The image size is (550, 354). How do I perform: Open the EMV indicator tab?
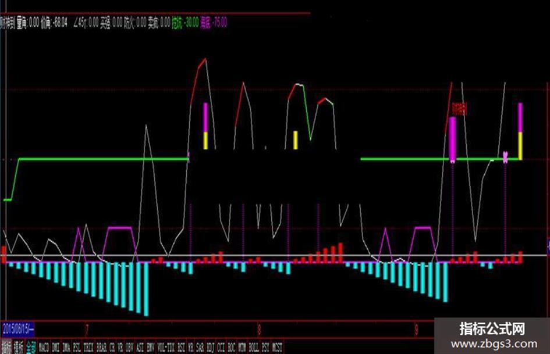(151, 348)
